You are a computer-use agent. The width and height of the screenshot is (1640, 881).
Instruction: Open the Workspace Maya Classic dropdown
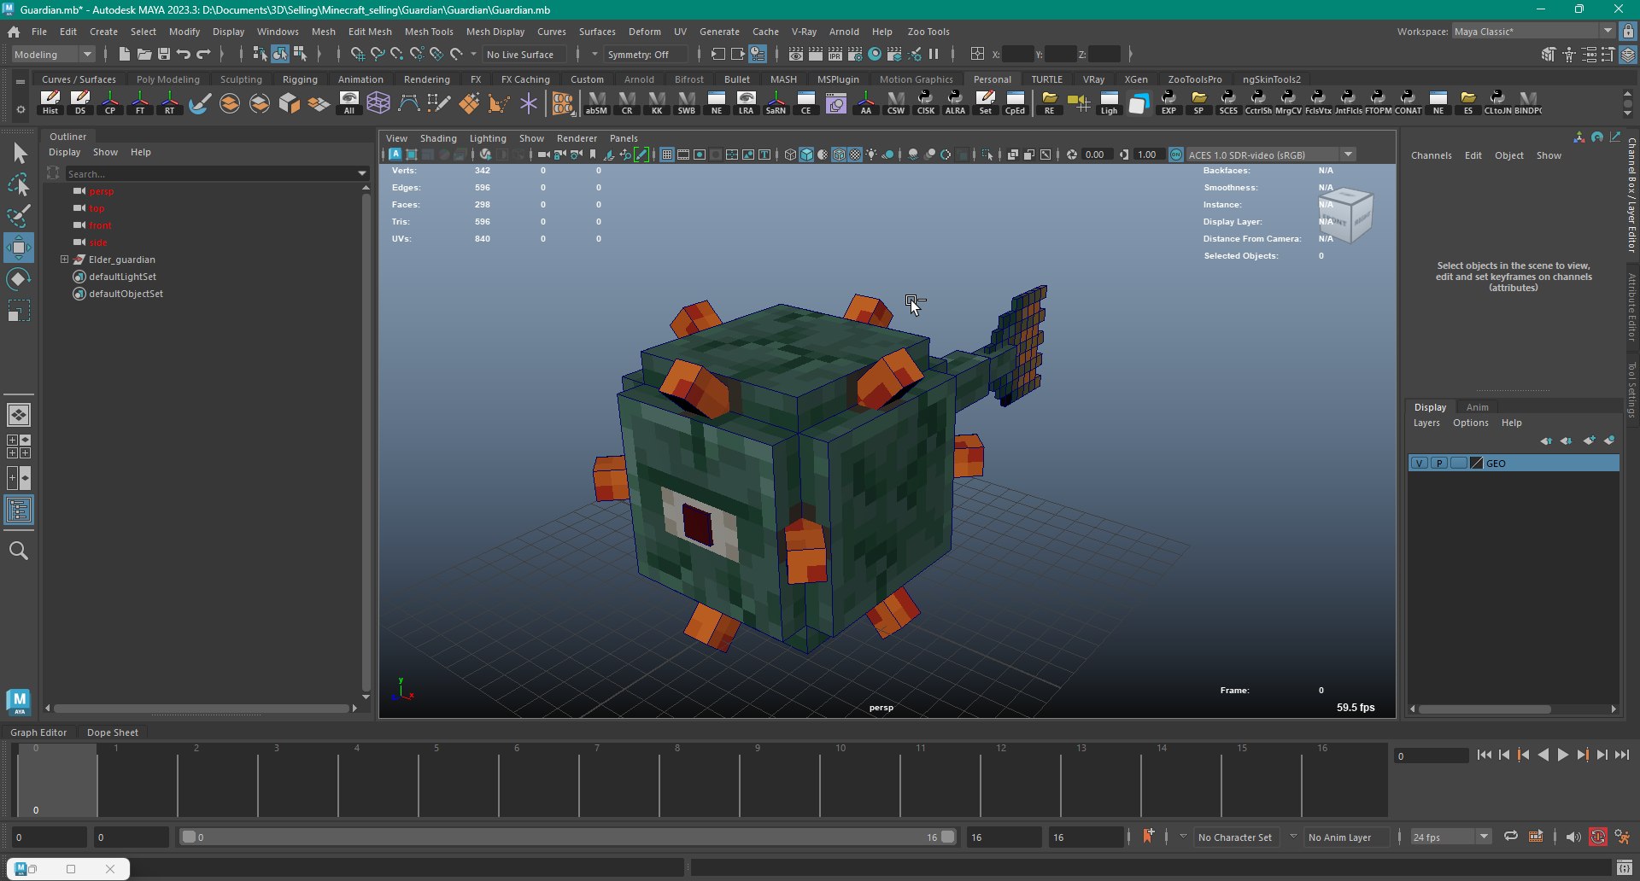pyautogui.click(x=1533, y=32)
